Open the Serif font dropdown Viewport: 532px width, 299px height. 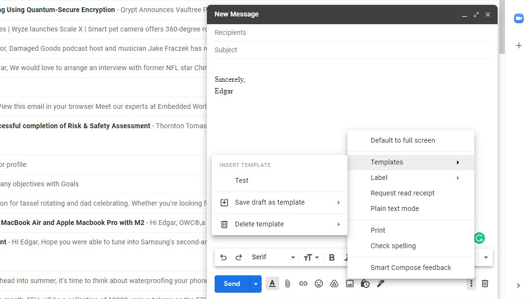(x=273, y=257)
